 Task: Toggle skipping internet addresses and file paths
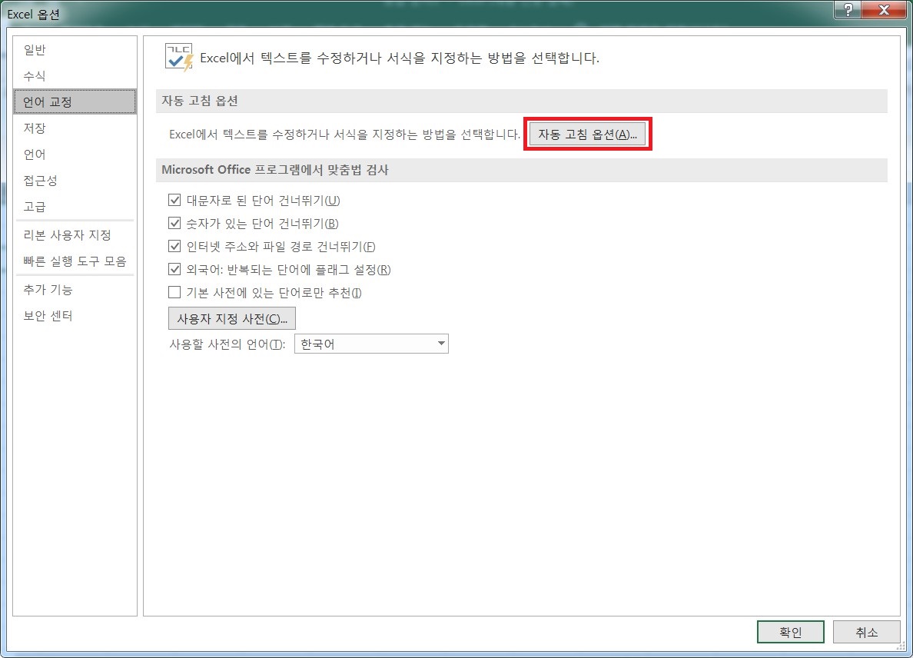[175, 246]
